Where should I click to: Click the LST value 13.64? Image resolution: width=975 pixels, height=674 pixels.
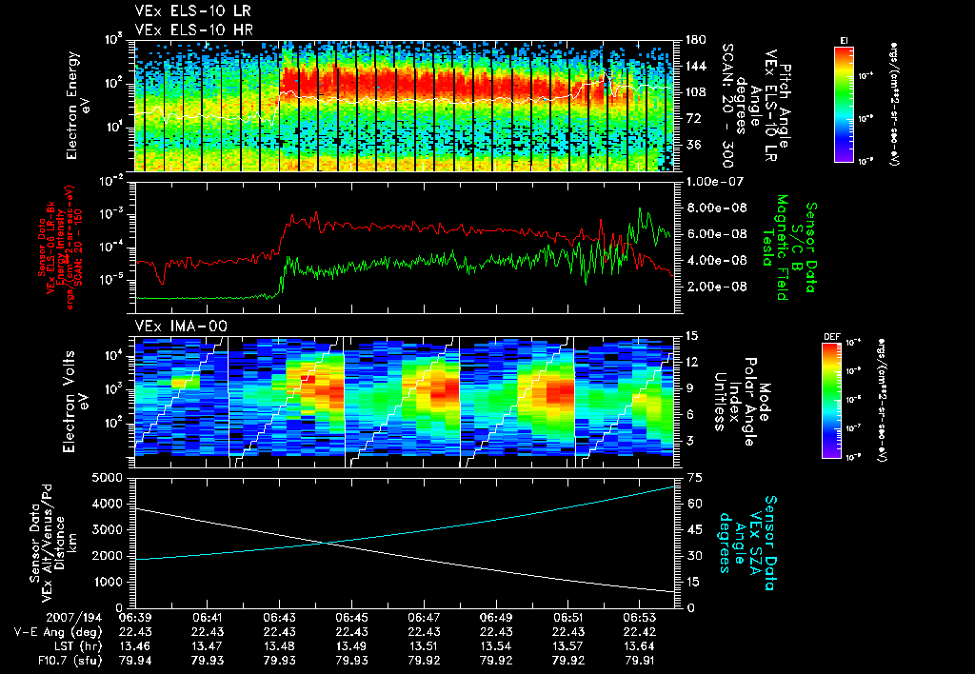(x=640, y=646)
